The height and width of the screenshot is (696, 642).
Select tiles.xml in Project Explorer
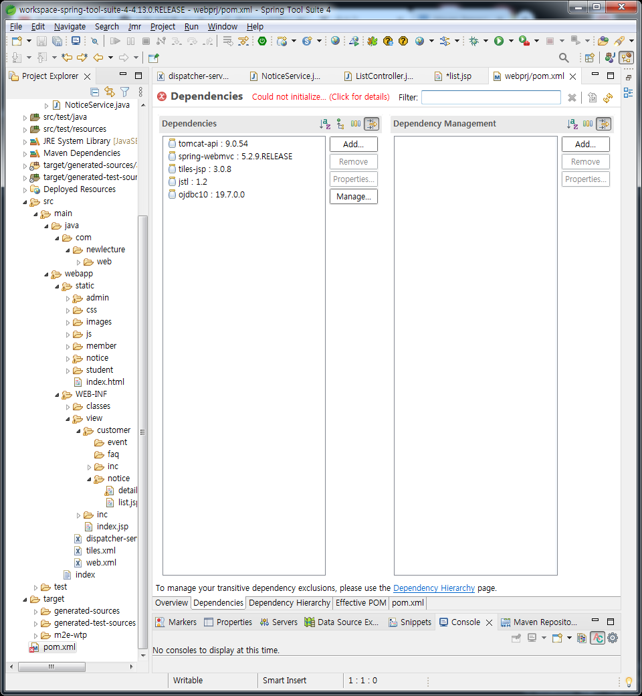click(95, 551)
